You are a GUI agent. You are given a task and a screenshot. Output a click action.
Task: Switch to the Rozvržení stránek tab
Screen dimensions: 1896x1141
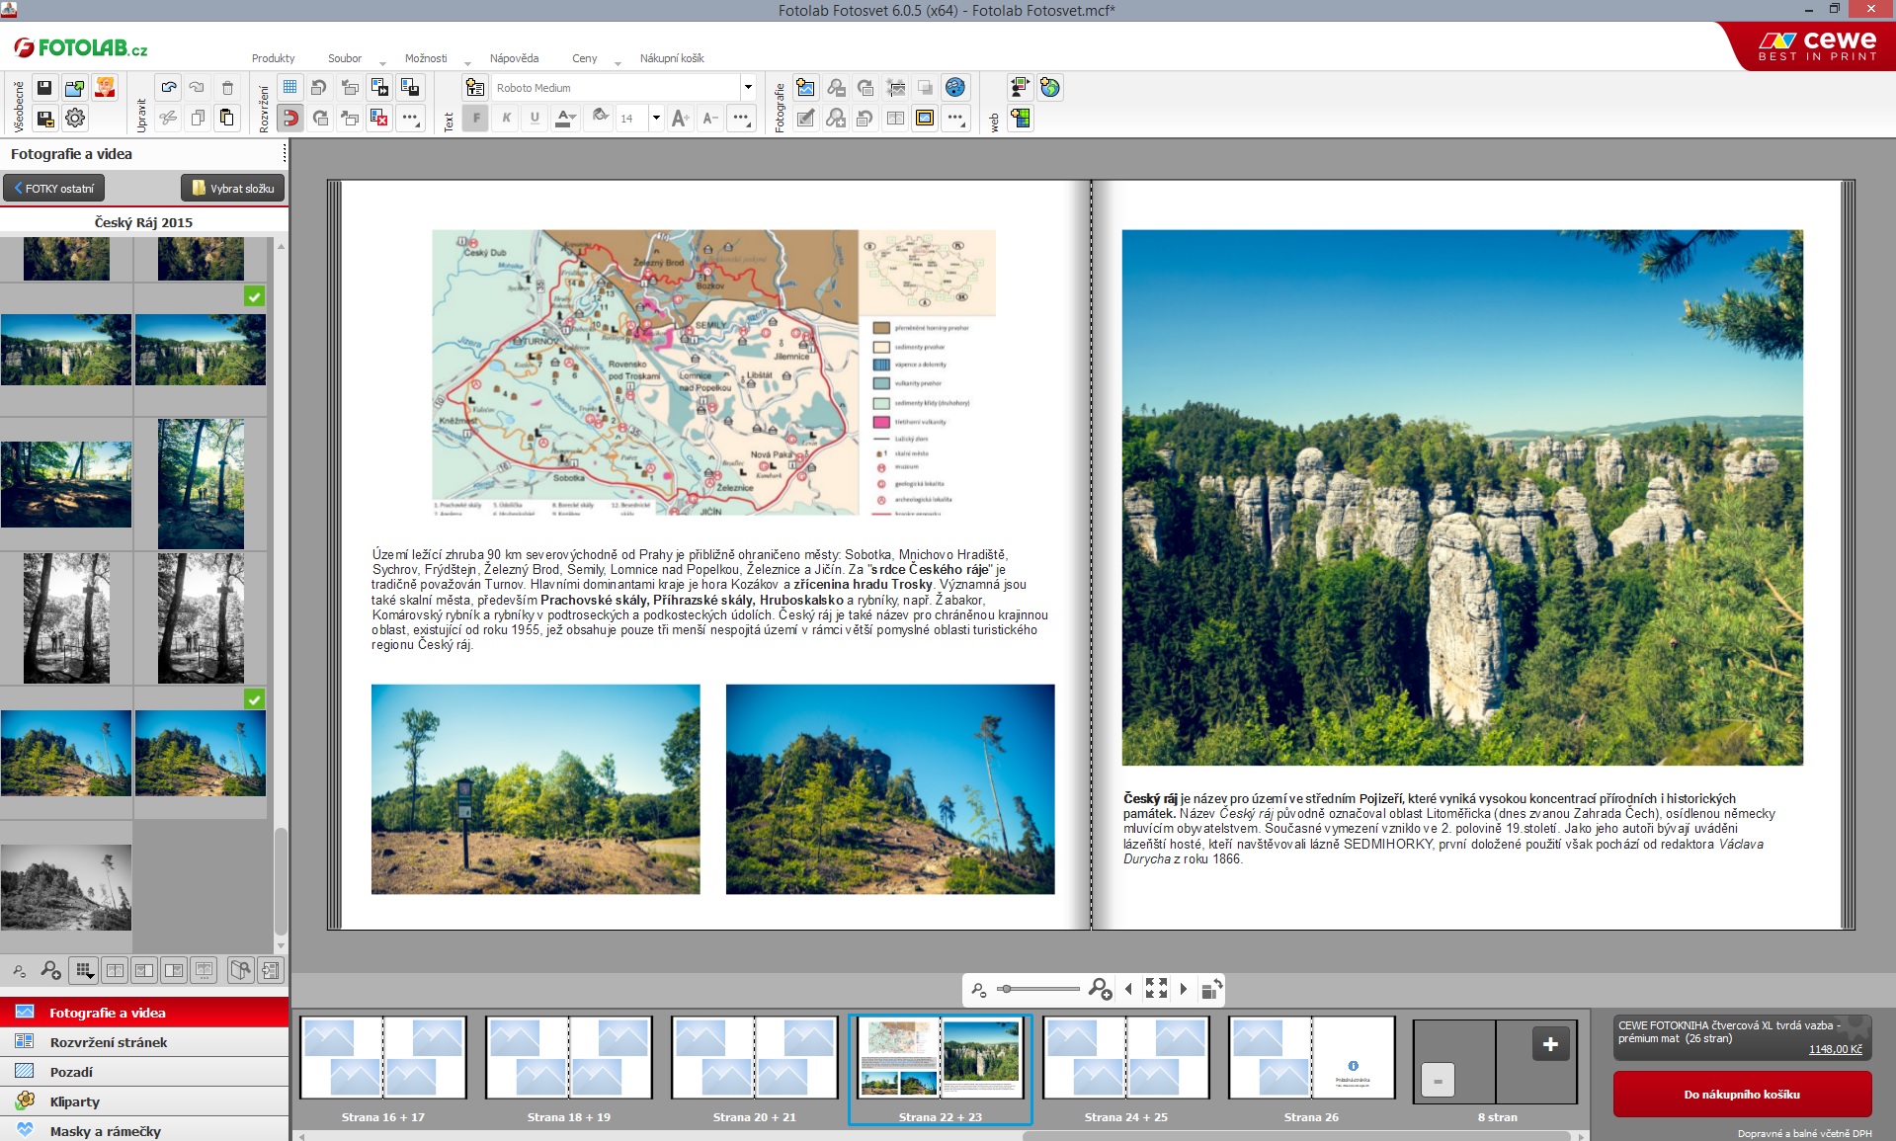pyautogui.click(x=109, y=1042)
